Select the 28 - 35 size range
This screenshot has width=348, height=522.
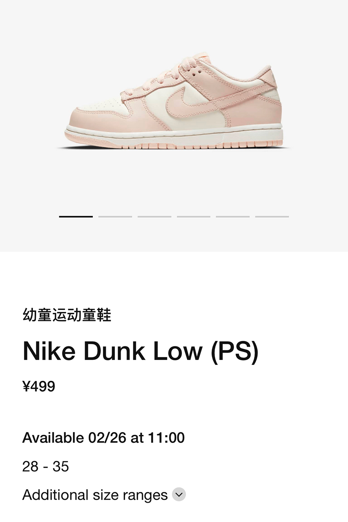(46, 466)
